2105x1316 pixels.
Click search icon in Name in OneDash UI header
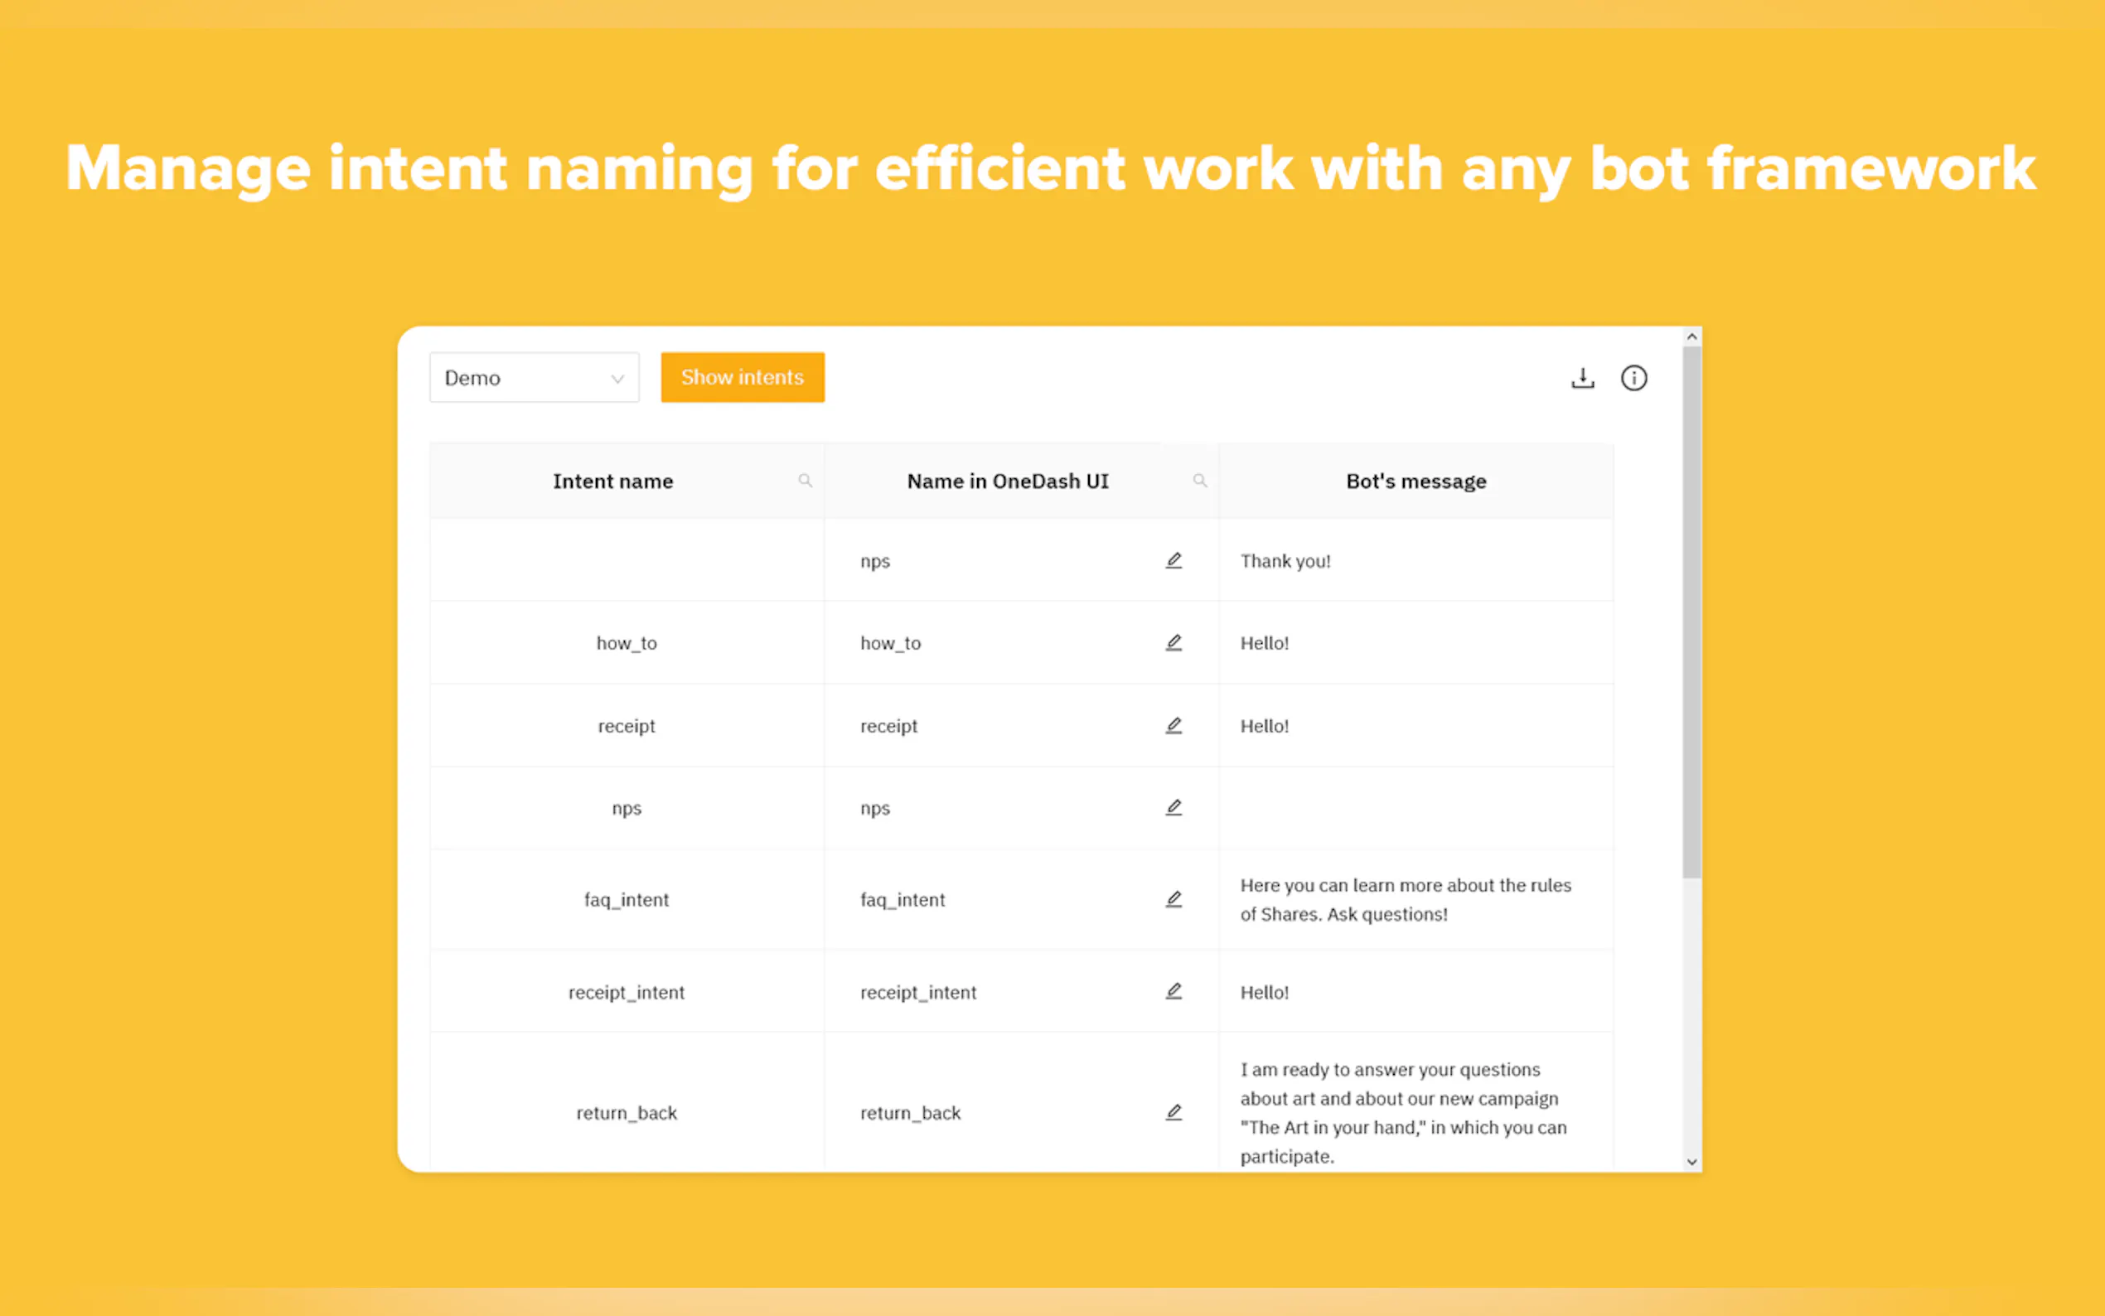[1199, 481]
